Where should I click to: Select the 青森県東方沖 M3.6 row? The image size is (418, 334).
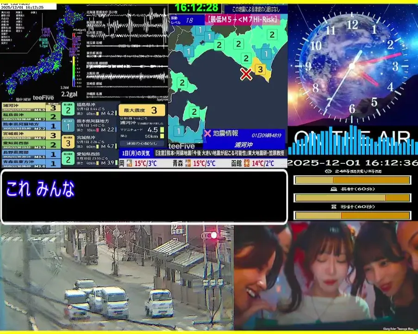tap(31, 163)
